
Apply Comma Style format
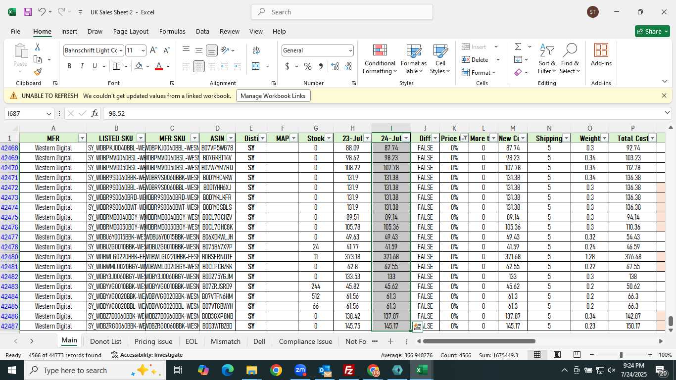click(321, 66)
